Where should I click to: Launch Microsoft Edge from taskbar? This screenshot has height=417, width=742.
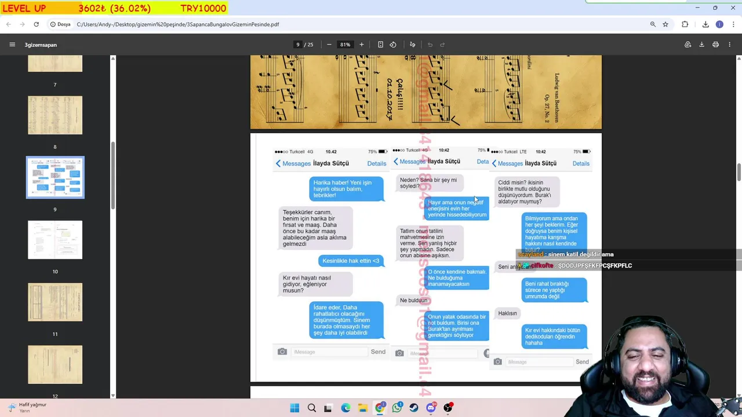345,408
